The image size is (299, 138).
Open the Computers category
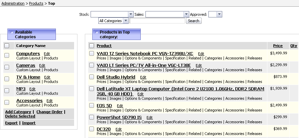coord(28,54)
